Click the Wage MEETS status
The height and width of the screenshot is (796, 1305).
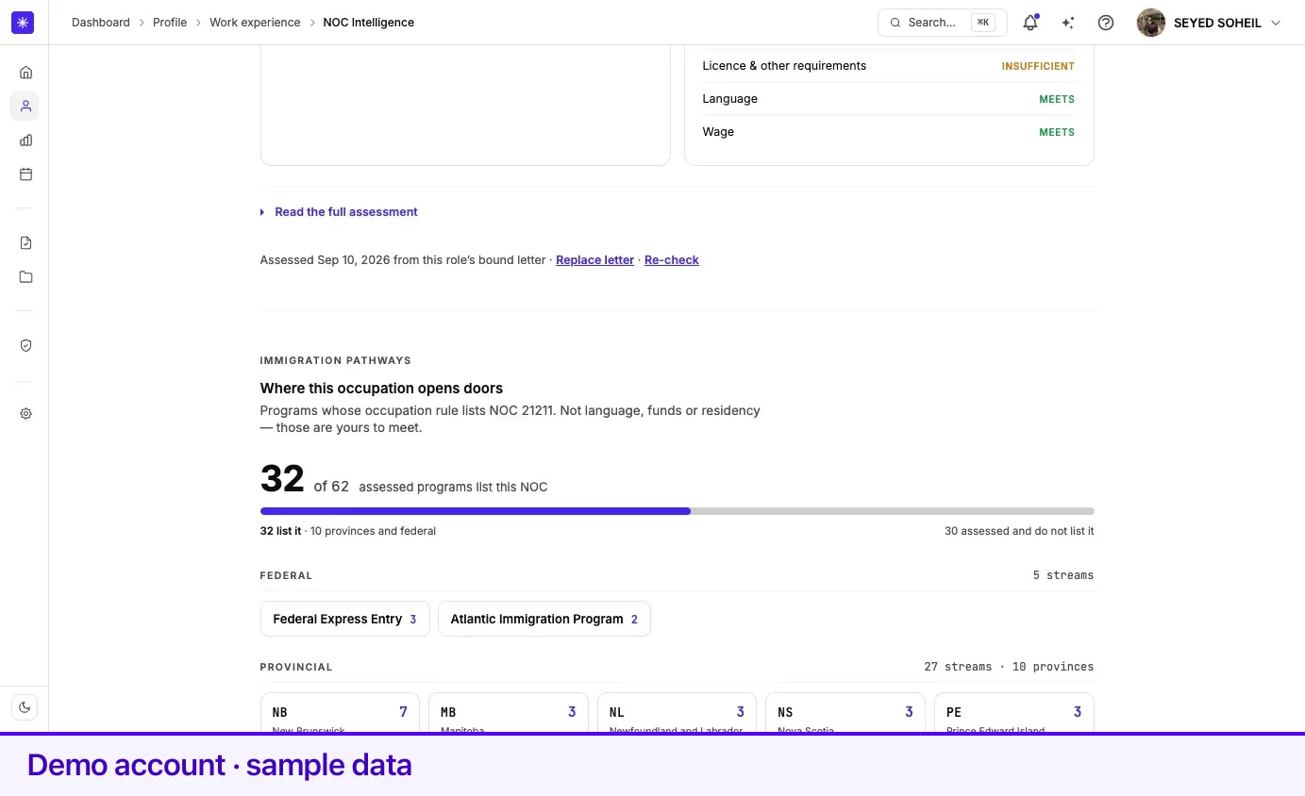[x=1057, y=132]
